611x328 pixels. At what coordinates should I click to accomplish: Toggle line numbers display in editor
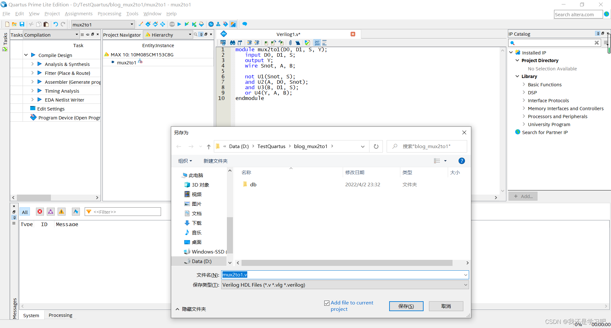pyautogui.click(x=317, y=43)
